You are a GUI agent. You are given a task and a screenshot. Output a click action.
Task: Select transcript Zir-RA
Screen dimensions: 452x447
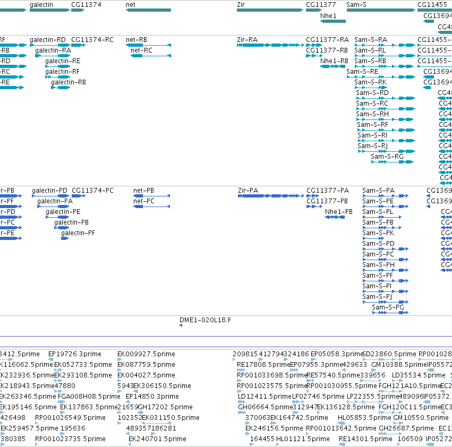[x=270, y=45]
